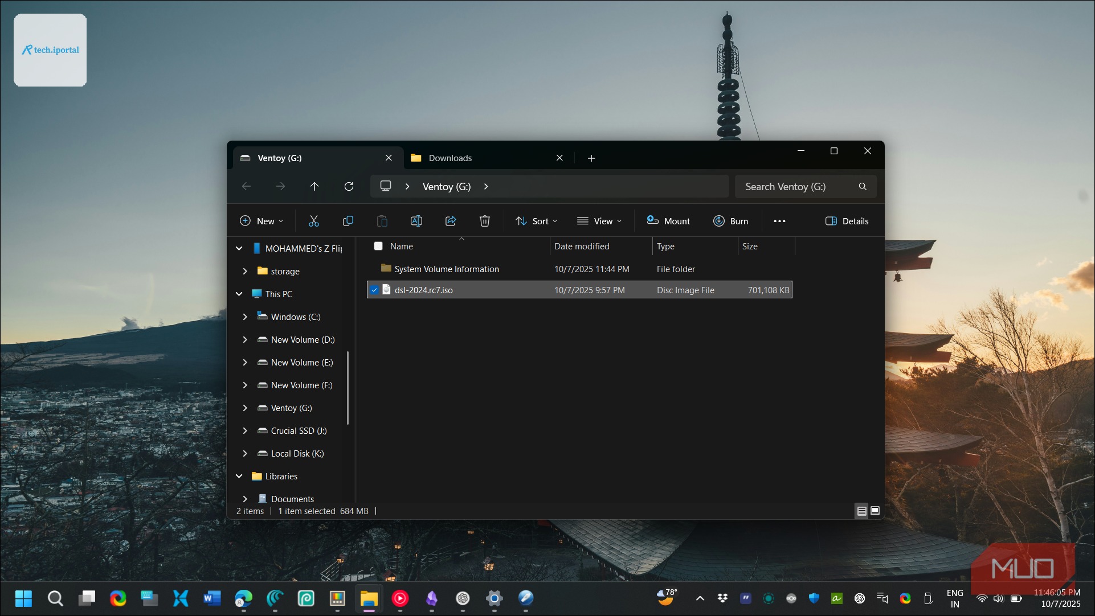The image size is (1095, 616).
Task: Open the New dropdown menu
Action: click(x=262, y=221)
